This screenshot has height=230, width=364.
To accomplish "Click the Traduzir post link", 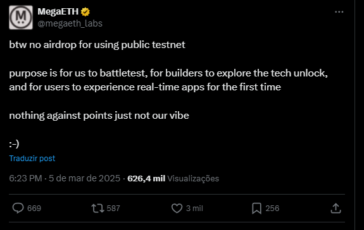I will coord(32,159).
